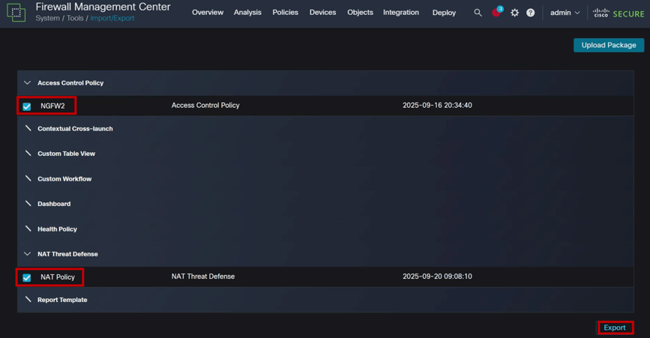Click the NAT Policy name label
Image resolution: width=650 pixels, height=338 pixels.
(58, 277)
